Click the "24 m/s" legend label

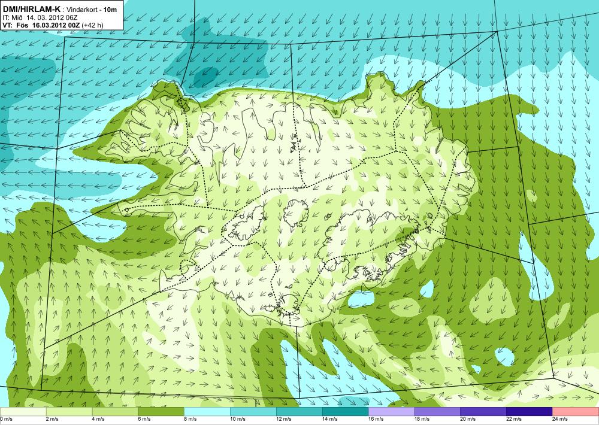coord(560,419)
